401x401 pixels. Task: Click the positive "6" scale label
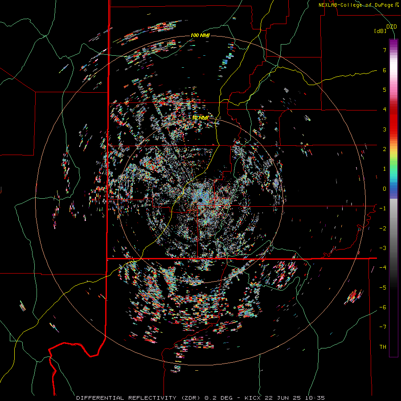click(x=385, y=70)
